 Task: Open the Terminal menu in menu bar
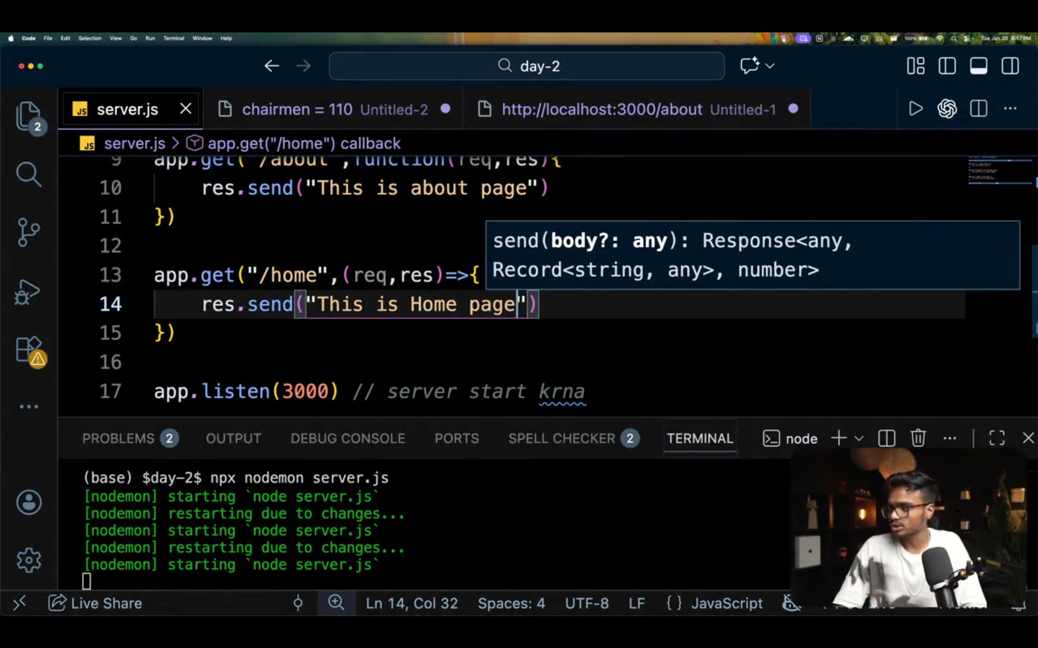pos(174,38)
